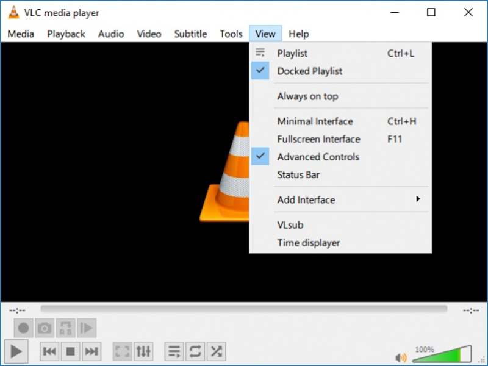The height and width of the screenshot is (366, 488).
Task: Expand the Add Interface submenu
Action: coord(306,199)
